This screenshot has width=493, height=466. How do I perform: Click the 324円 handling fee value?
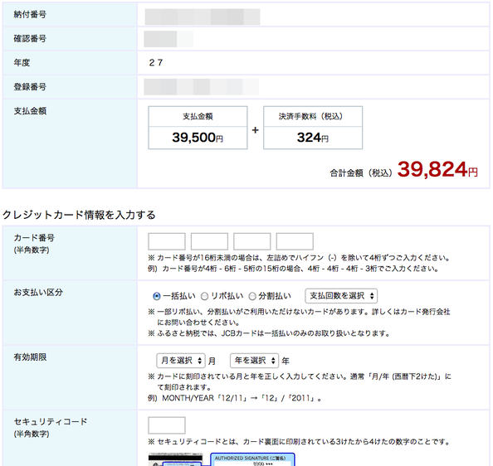pos(313,138)
